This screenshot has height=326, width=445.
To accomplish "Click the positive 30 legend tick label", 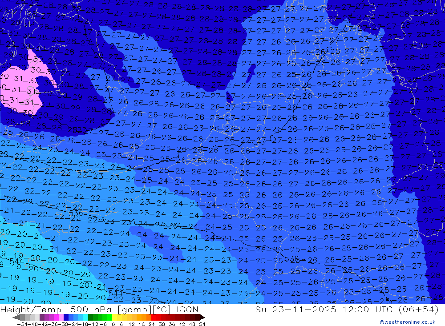I will pos(162,324).
